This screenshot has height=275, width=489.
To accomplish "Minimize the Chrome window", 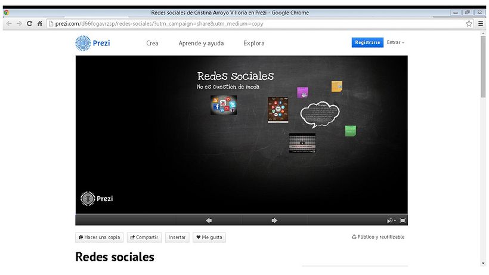I will pyautogui.click(x=456, y=13).
